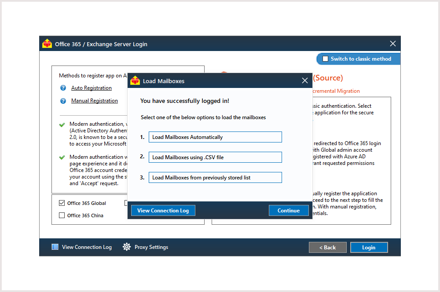The image size is (440, 292).
Task: Click the Office 365 Global label
Action: (87, 203)
